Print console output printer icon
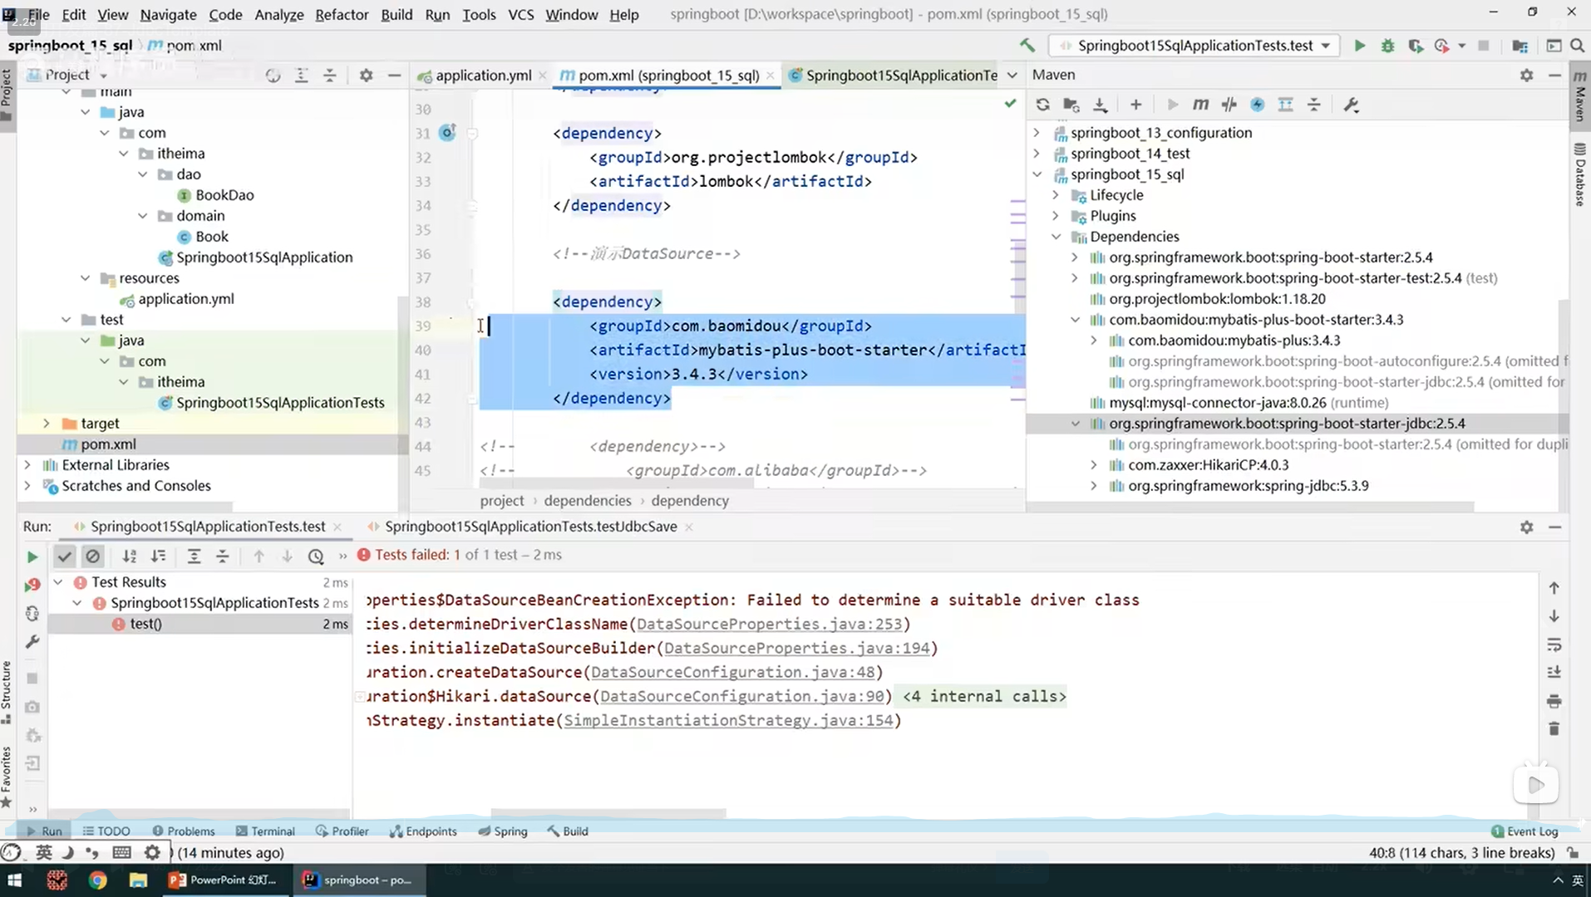Viewport: 1591px width, 897px height. pos(1554,701)
